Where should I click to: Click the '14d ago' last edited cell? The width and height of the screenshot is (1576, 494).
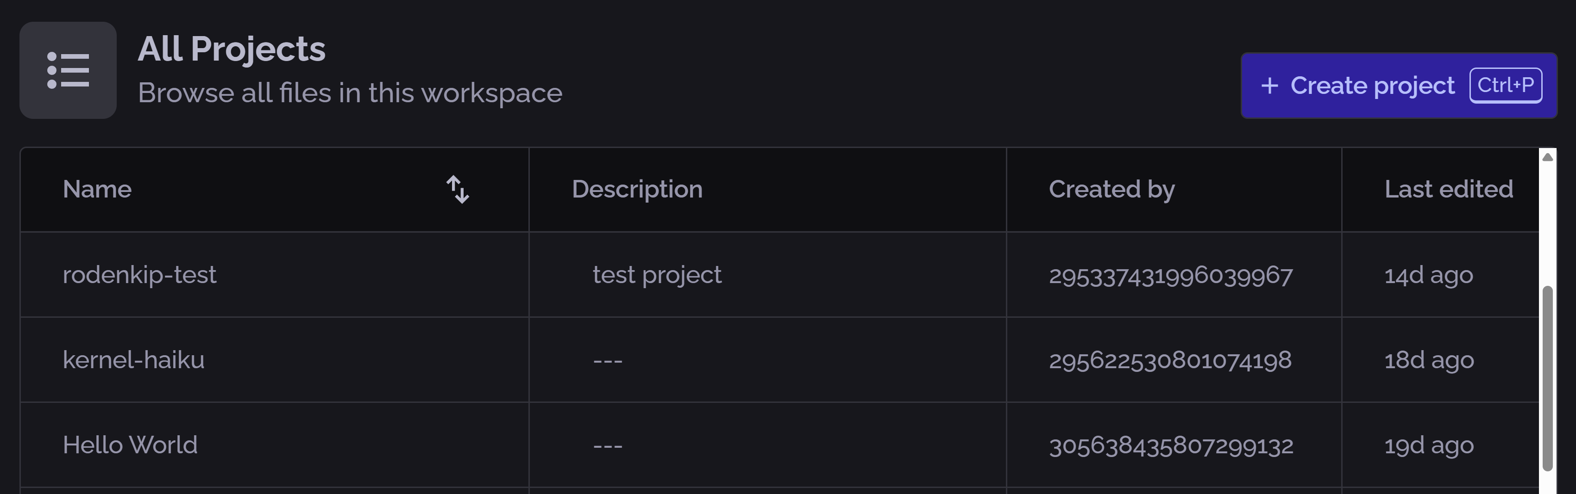coord(1429,275)
